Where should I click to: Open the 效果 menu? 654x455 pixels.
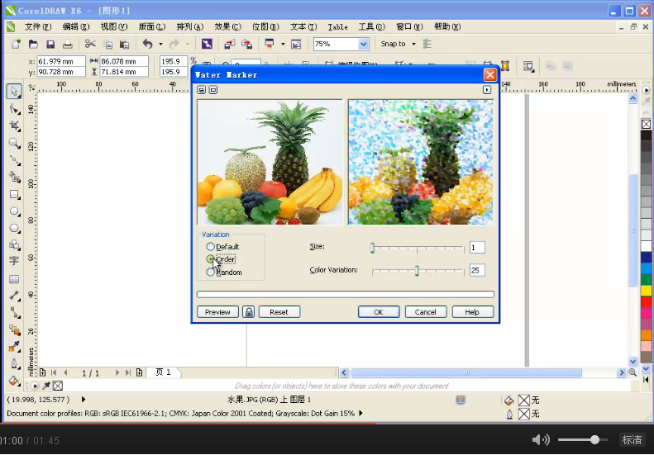point(227,26)
